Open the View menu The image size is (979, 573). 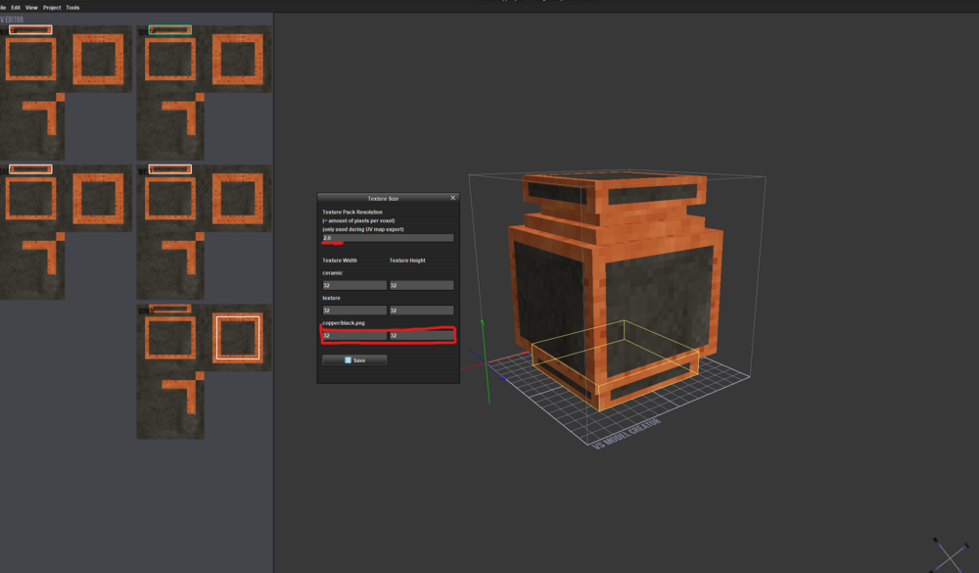pyautogui.click(x=31, y=7)
